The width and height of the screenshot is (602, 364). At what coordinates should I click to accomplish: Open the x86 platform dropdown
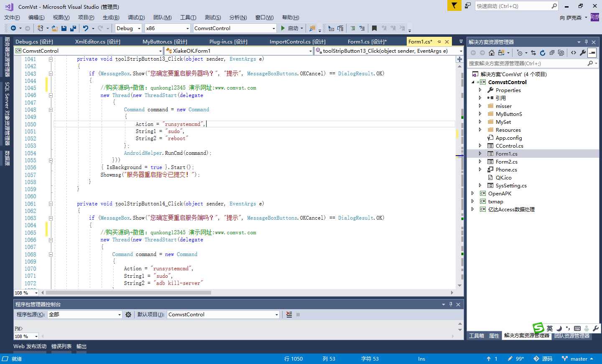click(x=167, y=28)
